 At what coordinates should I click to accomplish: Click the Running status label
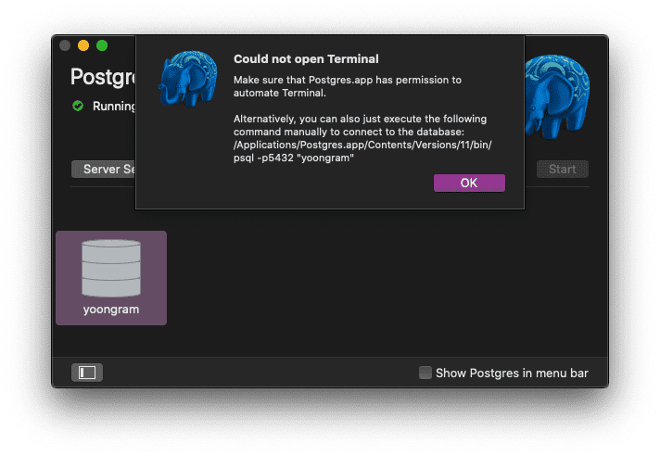114,106
